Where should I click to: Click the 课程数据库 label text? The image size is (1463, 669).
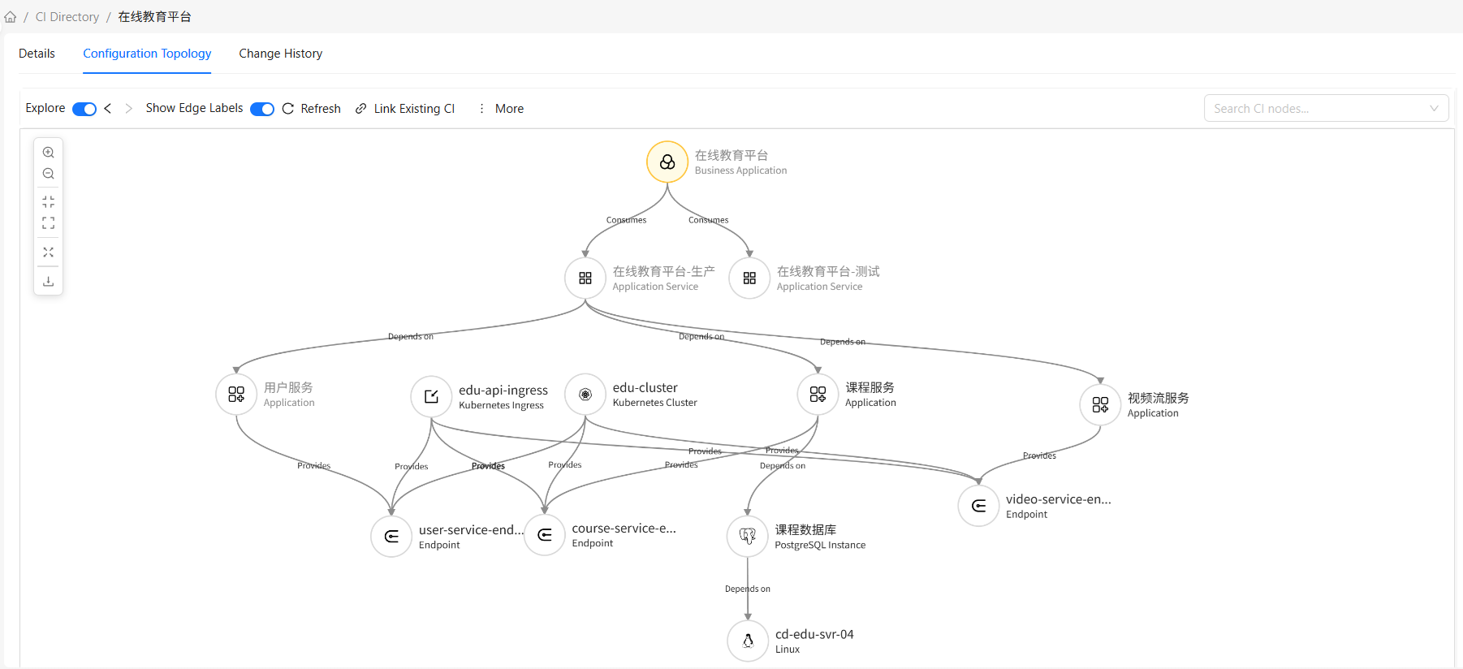pyautogui.click(x=805, y=530)
